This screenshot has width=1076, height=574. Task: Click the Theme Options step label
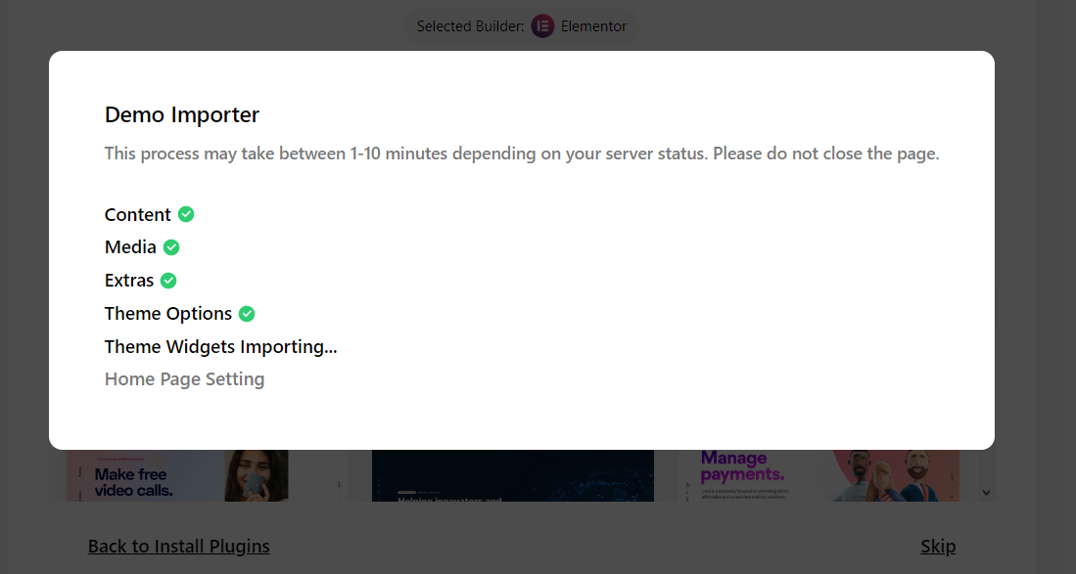pos(168,314)
